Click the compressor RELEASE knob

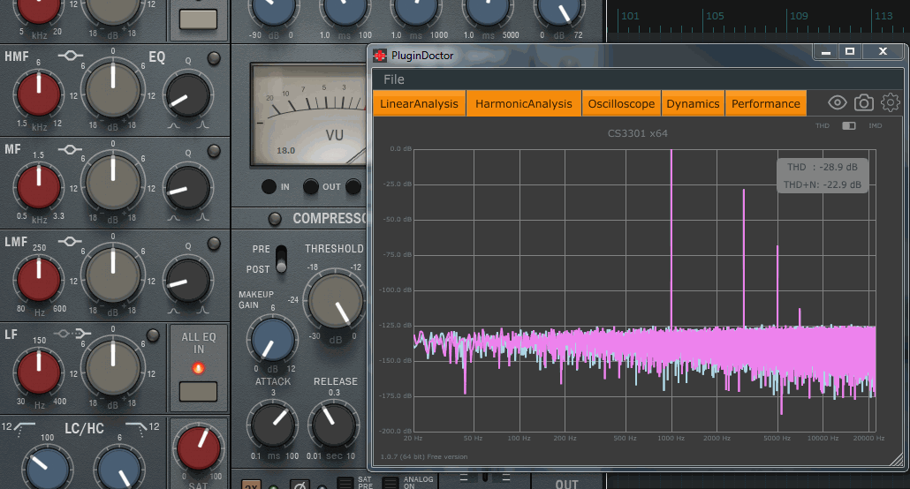333,425
